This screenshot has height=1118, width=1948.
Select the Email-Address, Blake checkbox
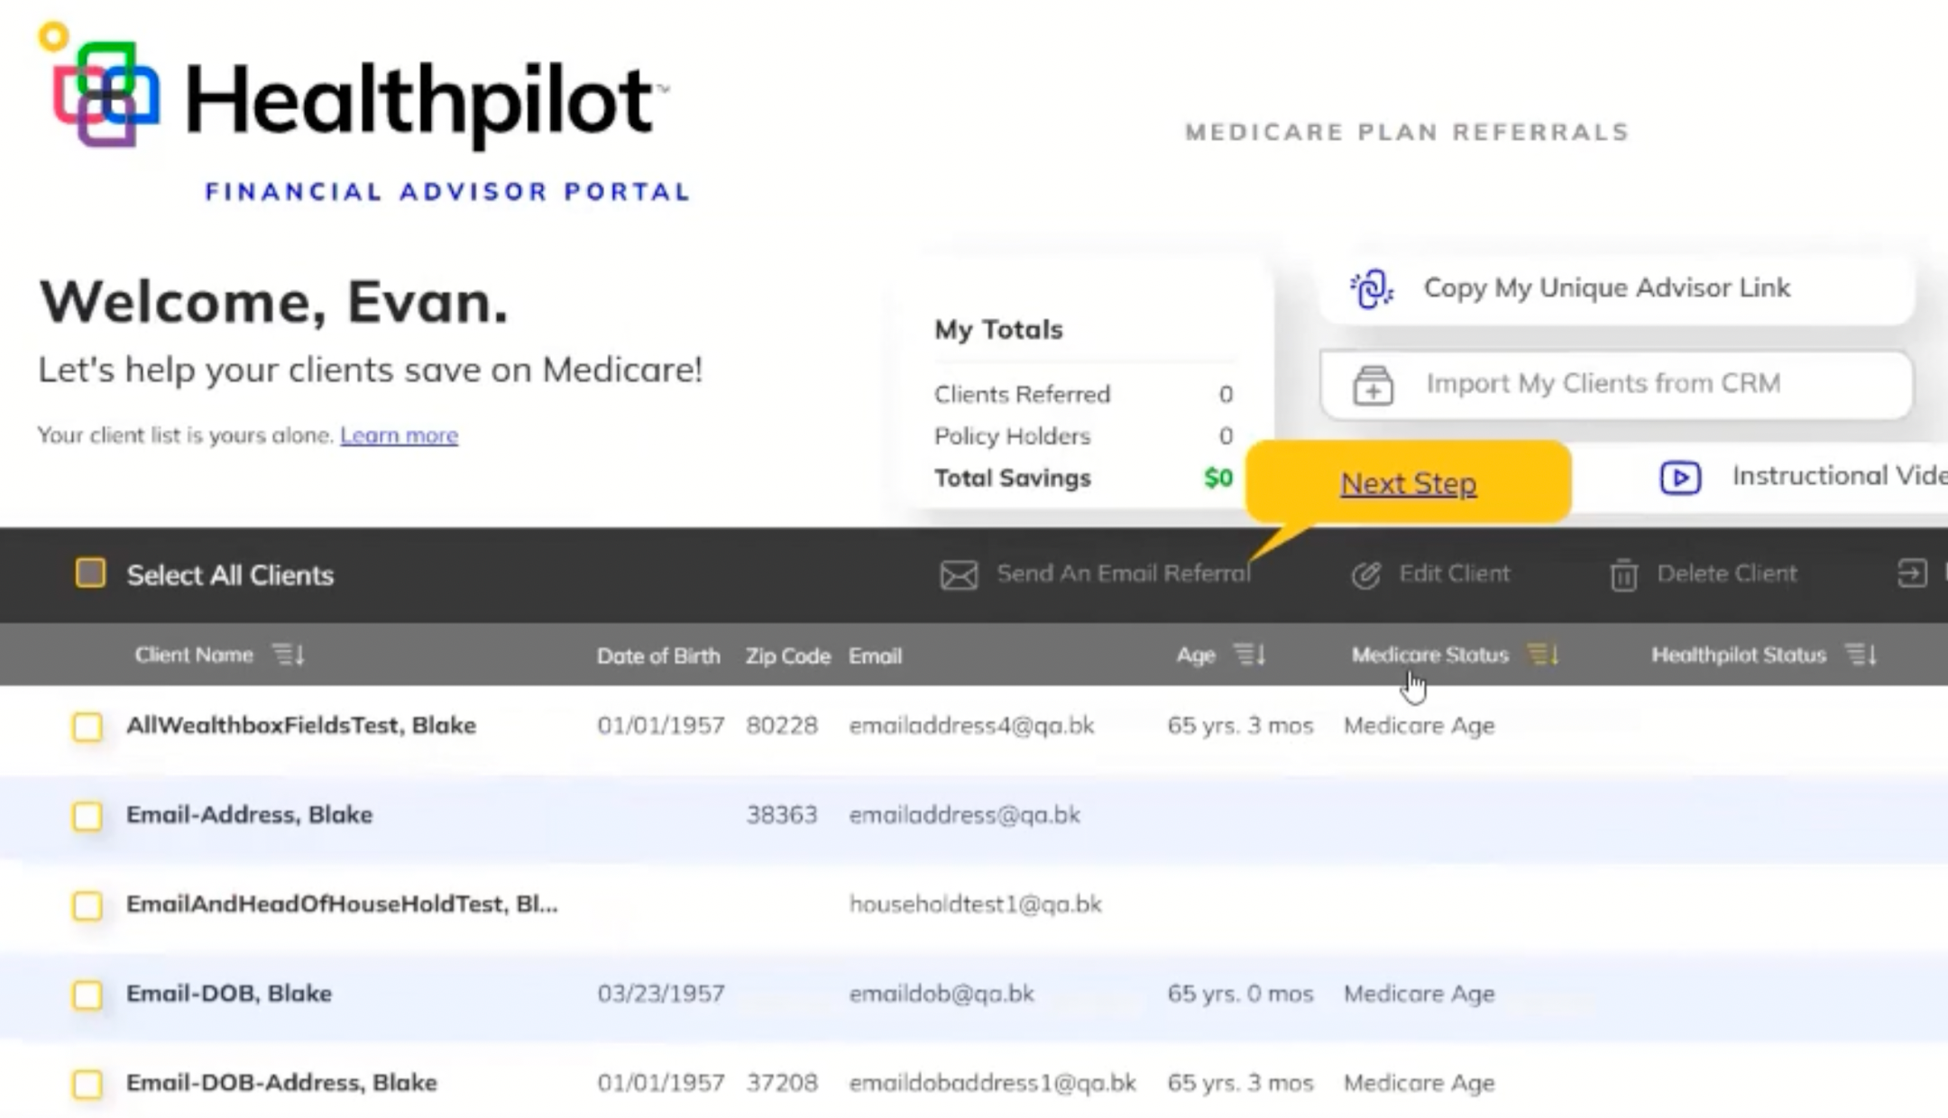87,816
